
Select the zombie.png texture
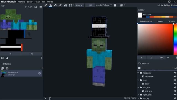point(21,73)
